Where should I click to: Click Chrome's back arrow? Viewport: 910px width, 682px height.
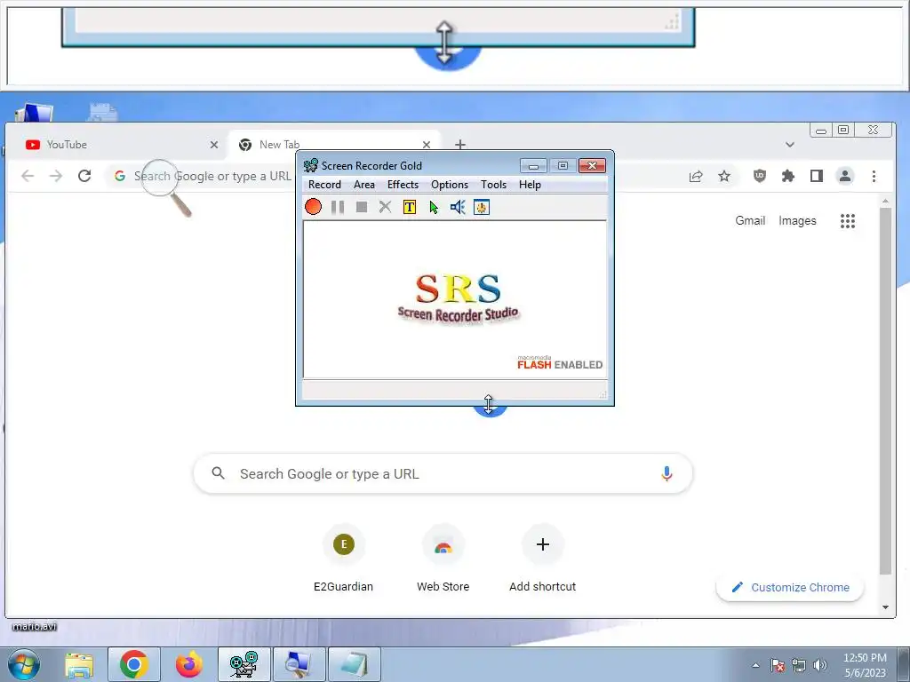[x=28, y=176]
